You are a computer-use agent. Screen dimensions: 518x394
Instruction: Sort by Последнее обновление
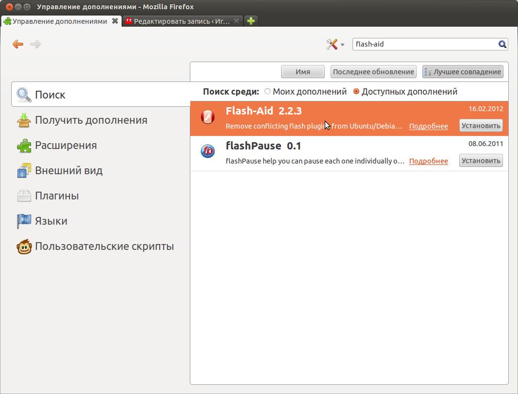pyautogui.click(x=373, y=72)
